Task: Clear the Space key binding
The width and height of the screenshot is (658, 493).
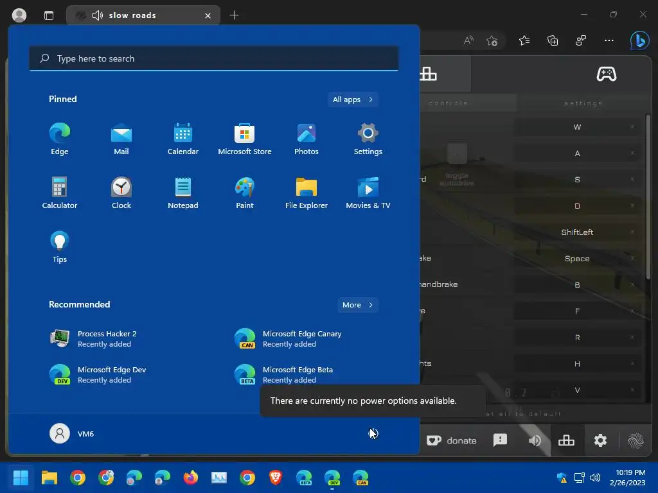Action: point(632,258)
